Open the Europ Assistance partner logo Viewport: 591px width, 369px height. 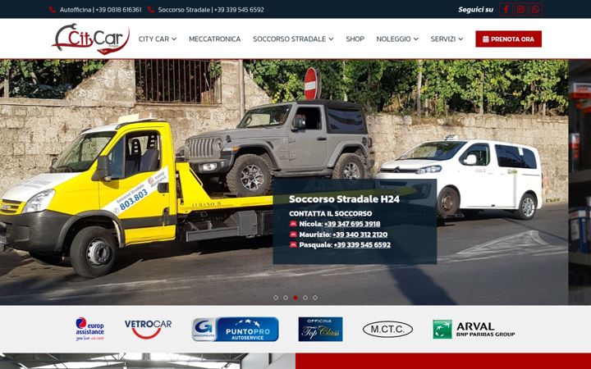[x=89, y=329]
